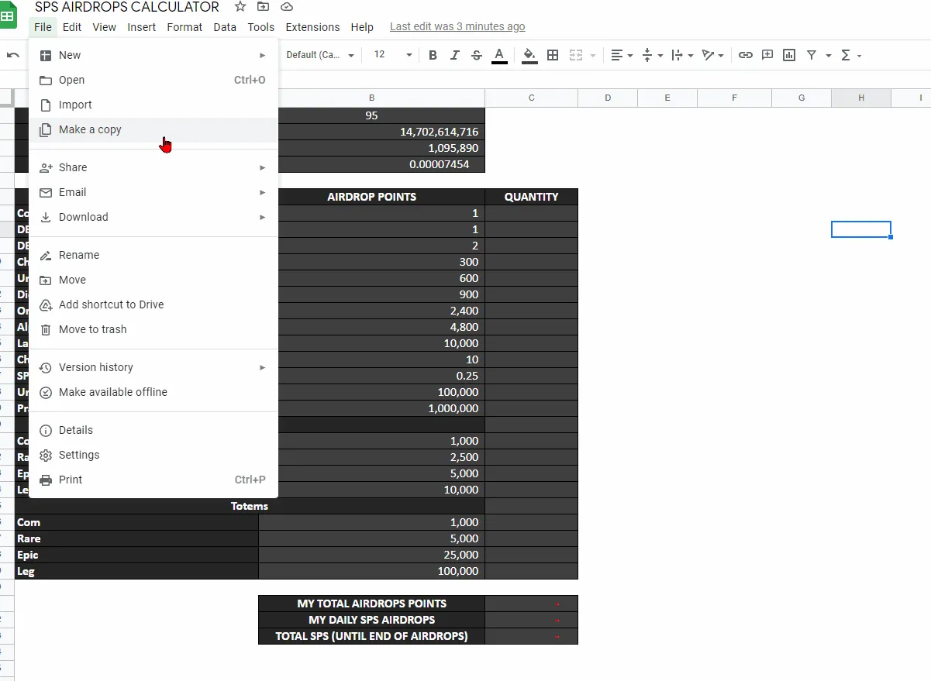Insert a chart from the toolbar
931x681 pixels.
pos(789,55)
